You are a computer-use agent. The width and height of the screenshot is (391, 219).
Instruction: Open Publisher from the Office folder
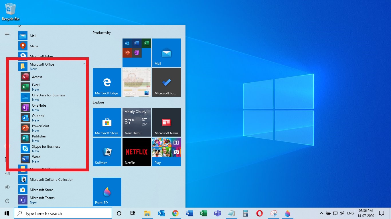point(53,139)
